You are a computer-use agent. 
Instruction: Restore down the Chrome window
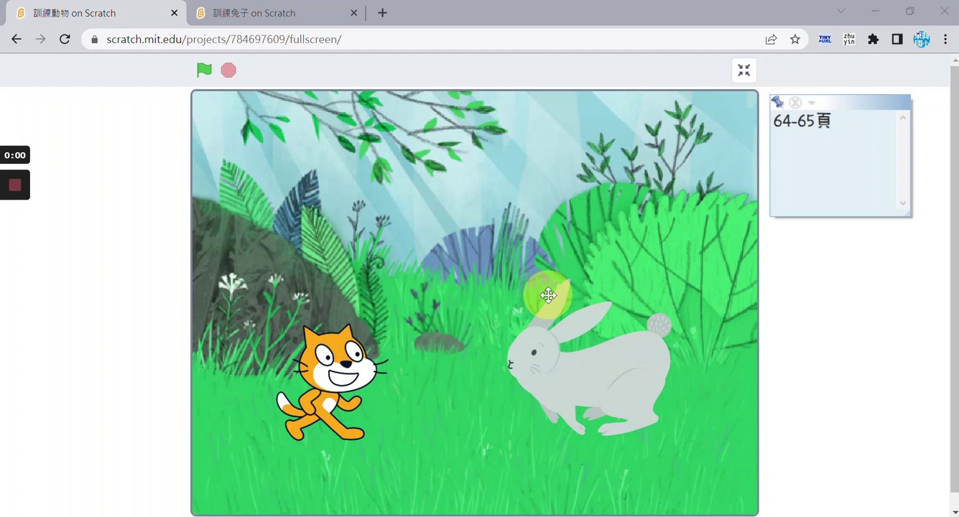click(x=910, y=11)
